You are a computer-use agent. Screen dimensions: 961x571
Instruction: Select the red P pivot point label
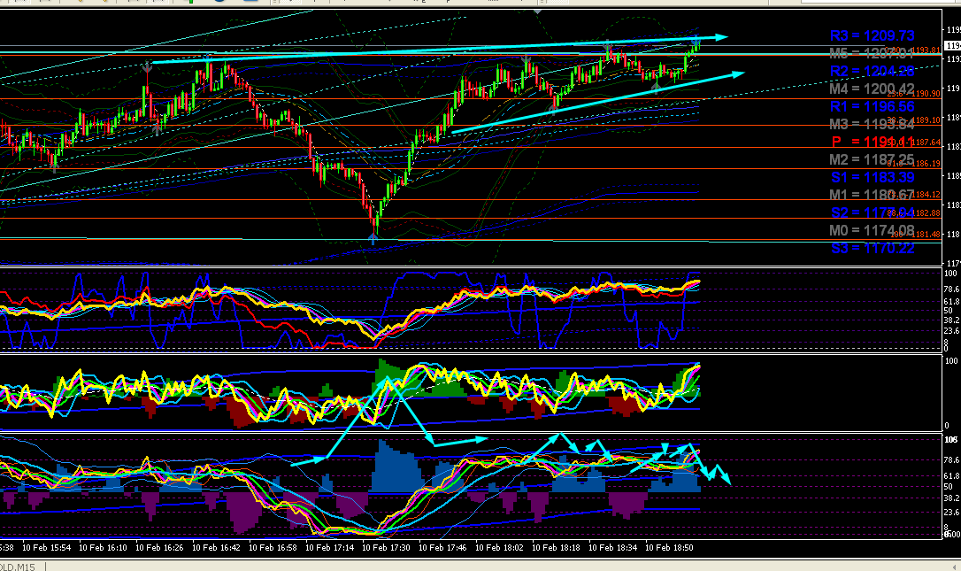[873, 142]
